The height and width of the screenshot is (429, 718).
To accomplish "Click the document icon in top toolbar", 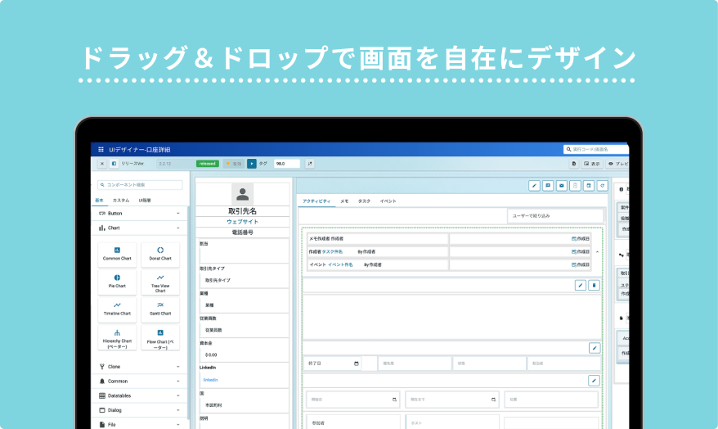I will point(574,164).
